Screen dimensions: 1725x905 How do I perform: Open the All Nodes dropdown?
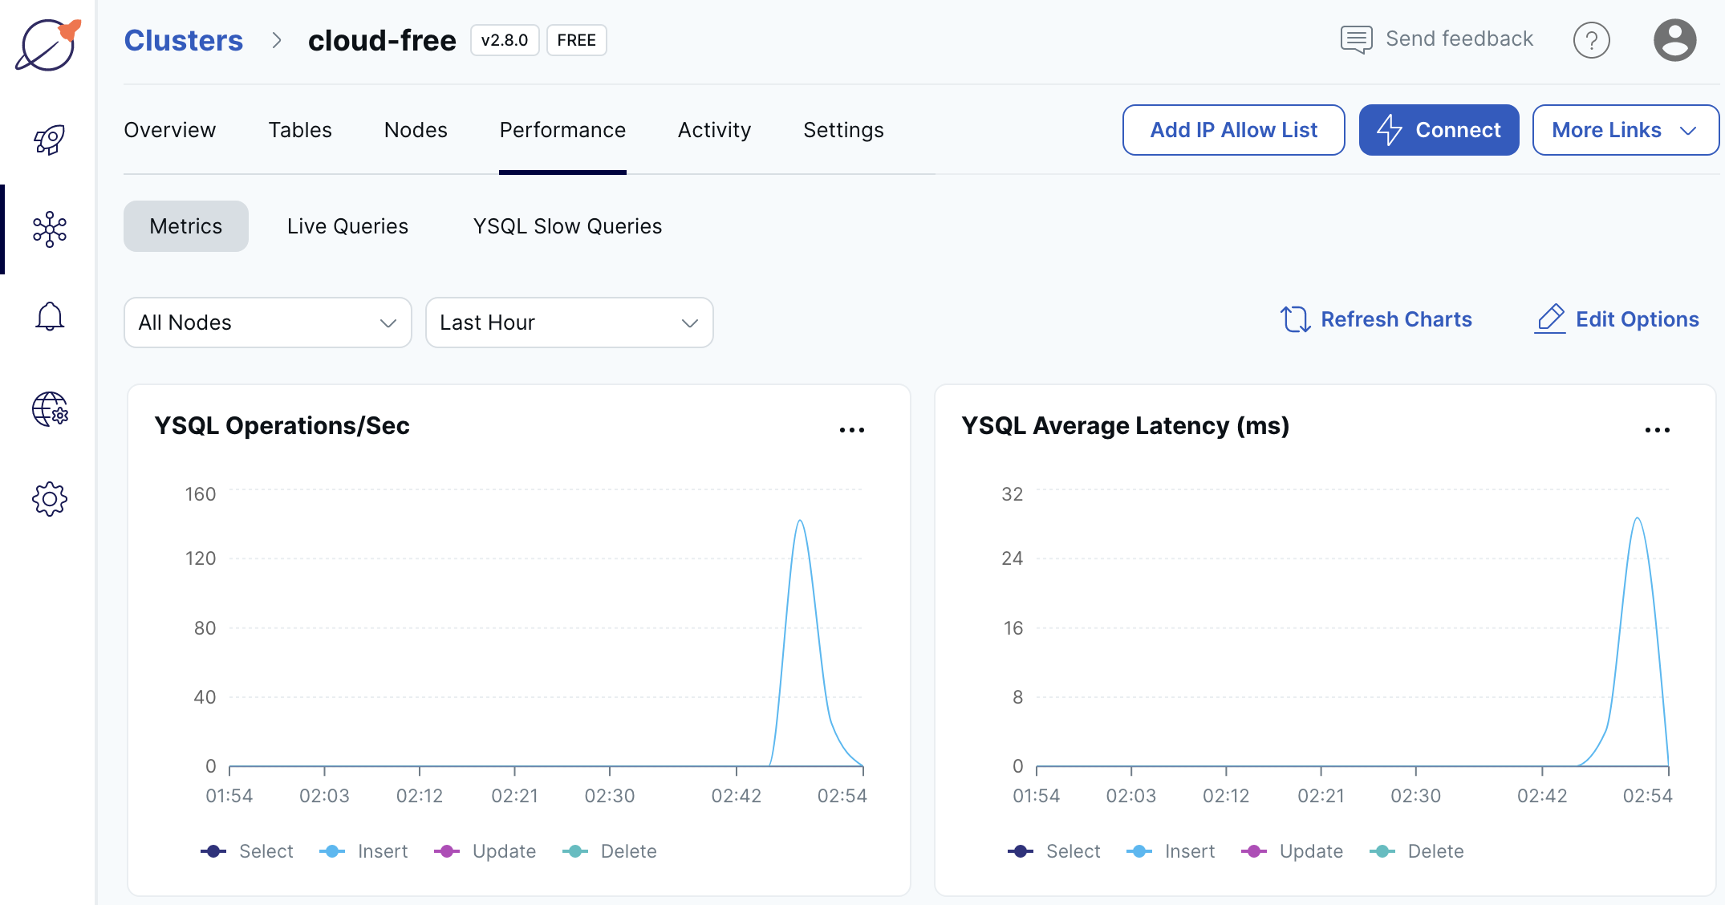click(267, 323)
